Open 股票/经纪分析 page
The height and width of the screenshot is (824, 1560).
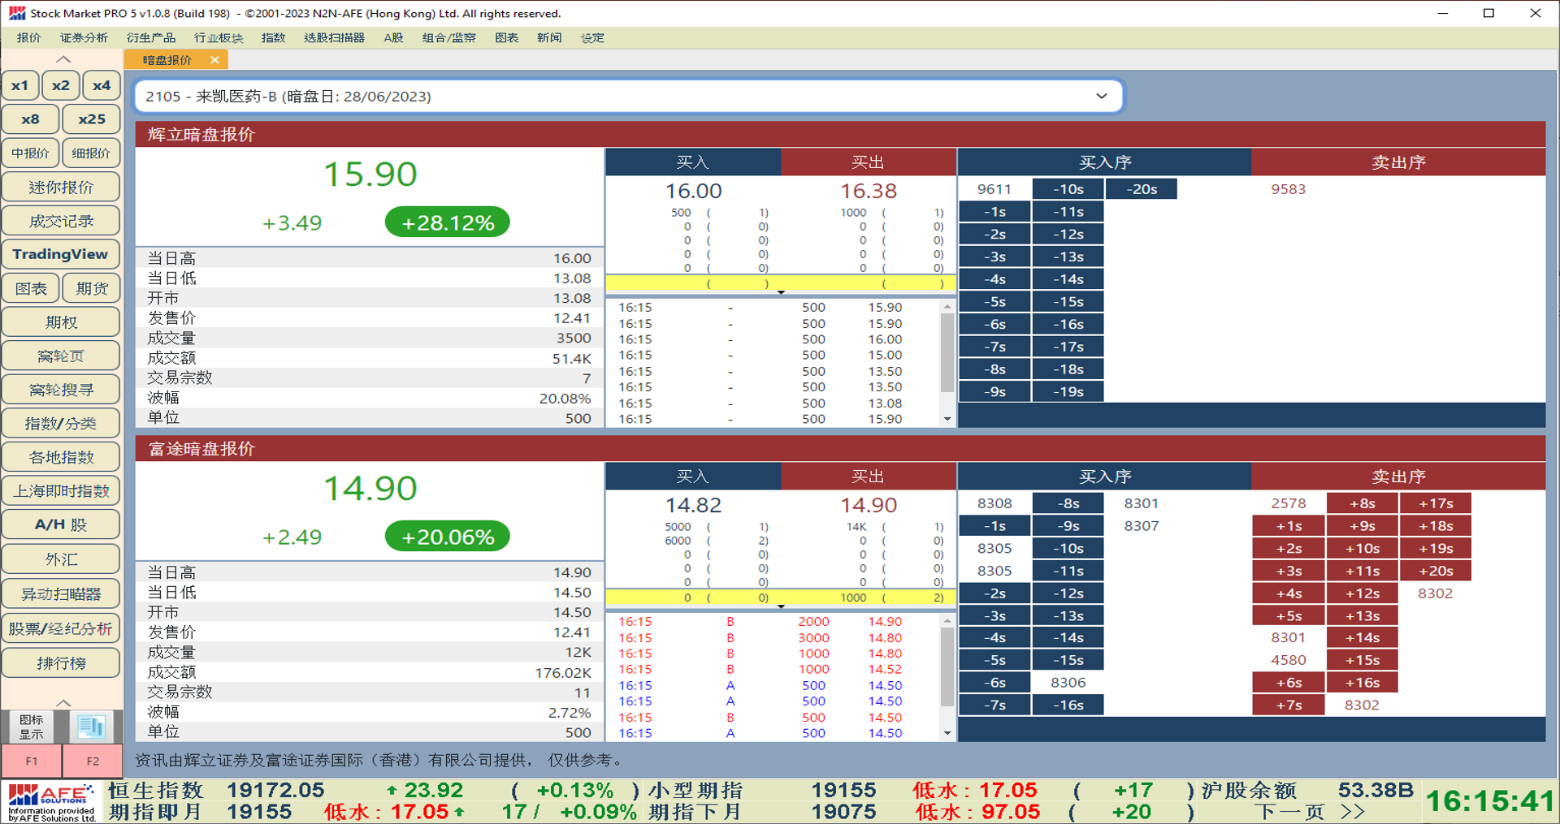[x=61, y=629]
